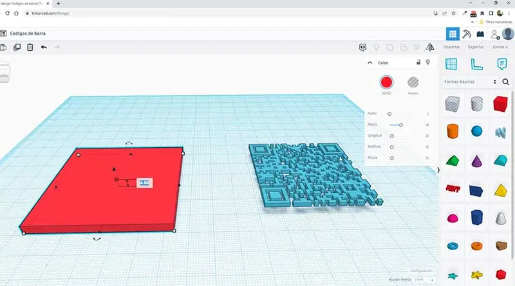This screenshot has height=286, width=515.
Task: Rename the design title Codigos de barra
Action: point(28,33)
